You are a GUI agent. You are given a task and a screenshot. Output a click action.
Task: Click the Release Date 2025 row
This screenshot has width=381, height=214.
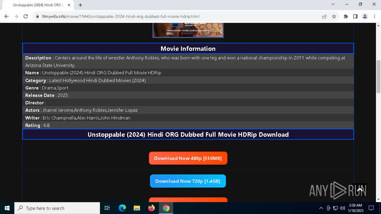click(x=188, y=95)
